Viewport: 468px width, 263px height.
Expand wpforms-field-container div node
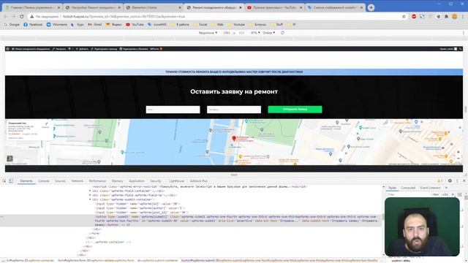[x=90, y=191]
